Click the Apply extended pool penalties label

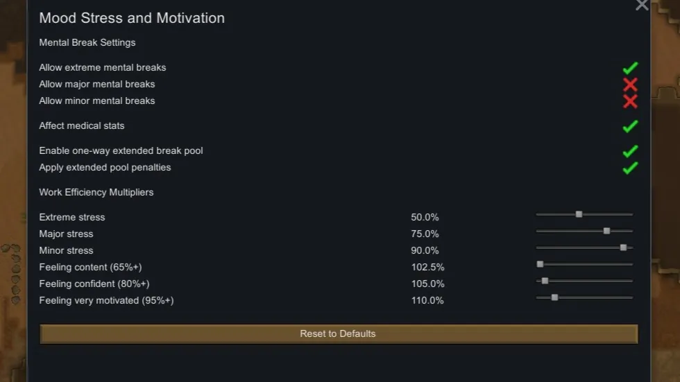105,168
